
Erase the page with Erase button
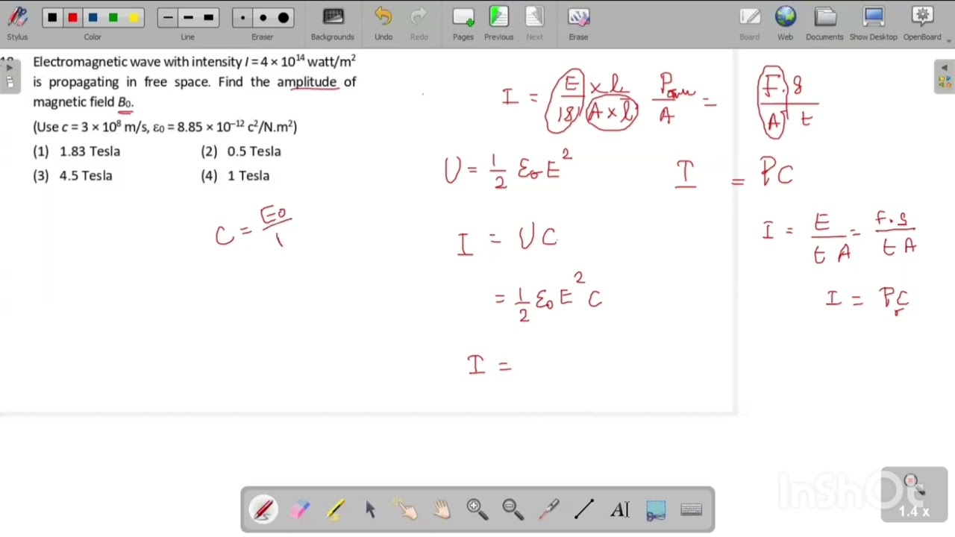pos(578,23)
